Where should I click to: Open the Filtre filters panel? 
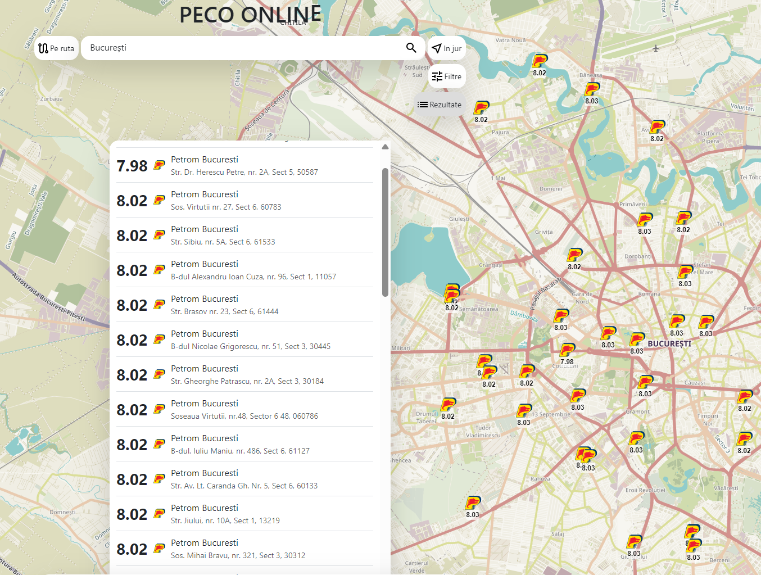click(447, 76)
